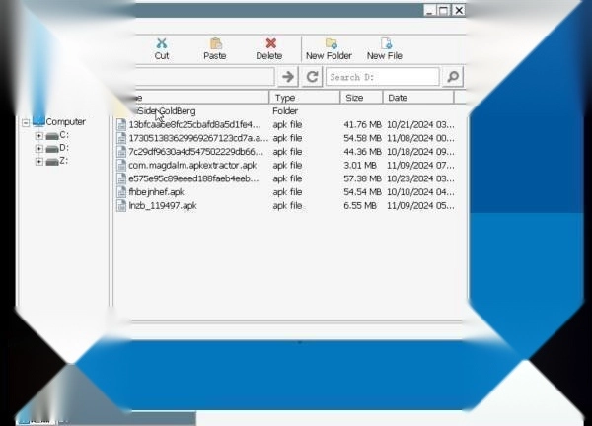Click the Refresh icon
The height and width of the screenshot is (426, 592).
(312, 77)
